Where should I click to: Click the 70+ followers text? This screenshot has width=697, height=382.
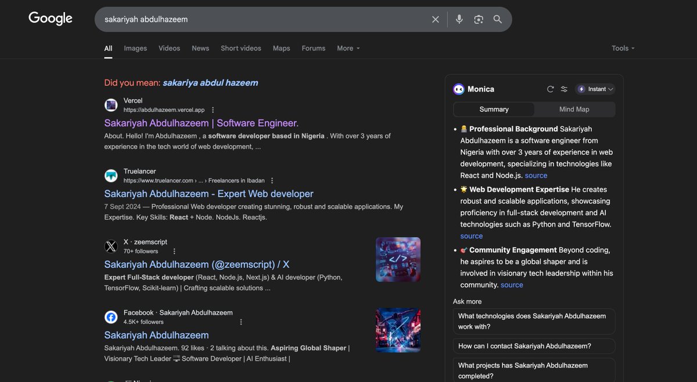click(x=141, y=252)
